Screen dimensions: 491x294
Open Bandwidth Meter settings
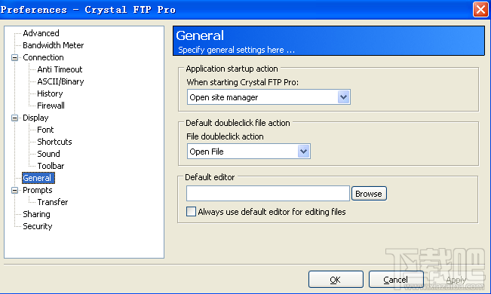[54, 45]
